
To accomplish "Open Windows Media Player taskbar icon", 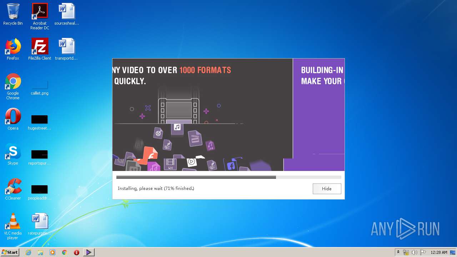I will (52, 252).
